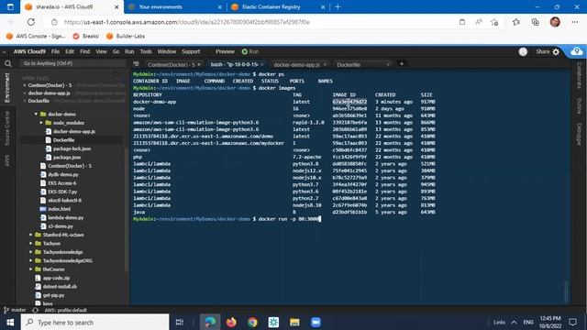Close the Dockerfile editor tab
Screen dimensions: 587x330
coord(388,65)
